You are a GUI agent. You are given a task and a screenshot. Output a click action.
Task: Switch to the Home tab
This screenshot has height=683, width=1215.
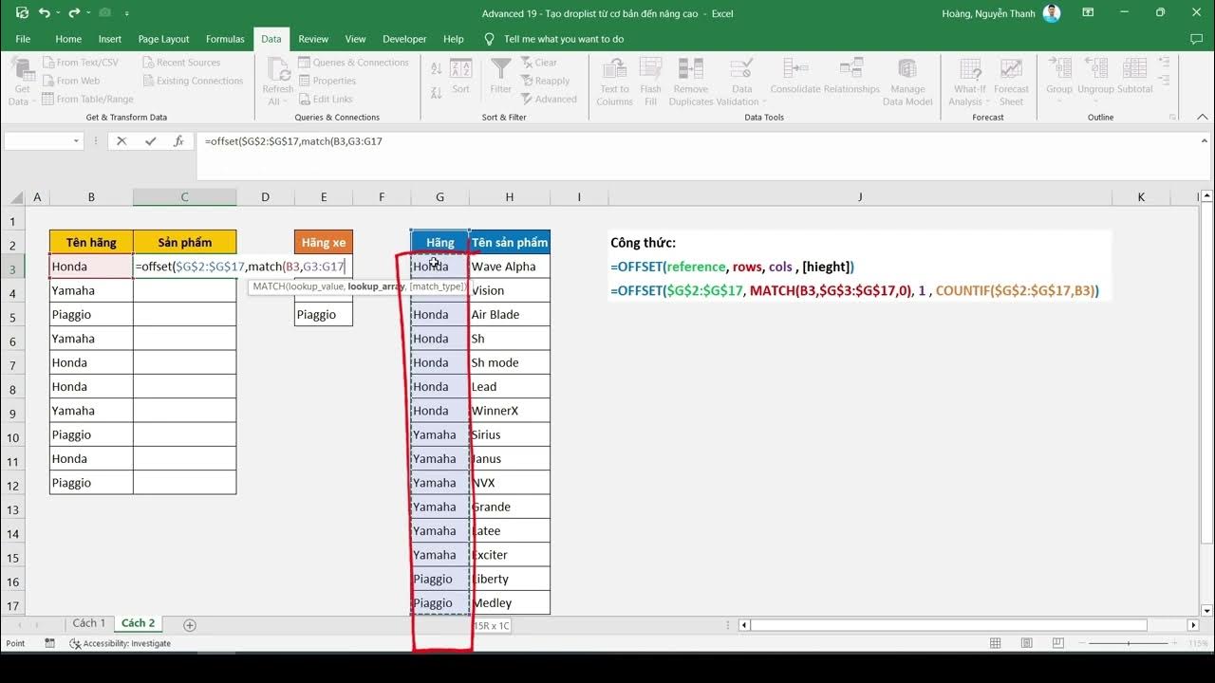[x=68, y=39]
